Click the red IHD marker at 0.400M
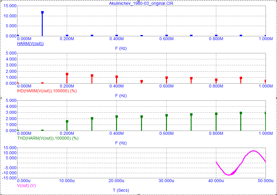277x195 pixels. point(117,77)
